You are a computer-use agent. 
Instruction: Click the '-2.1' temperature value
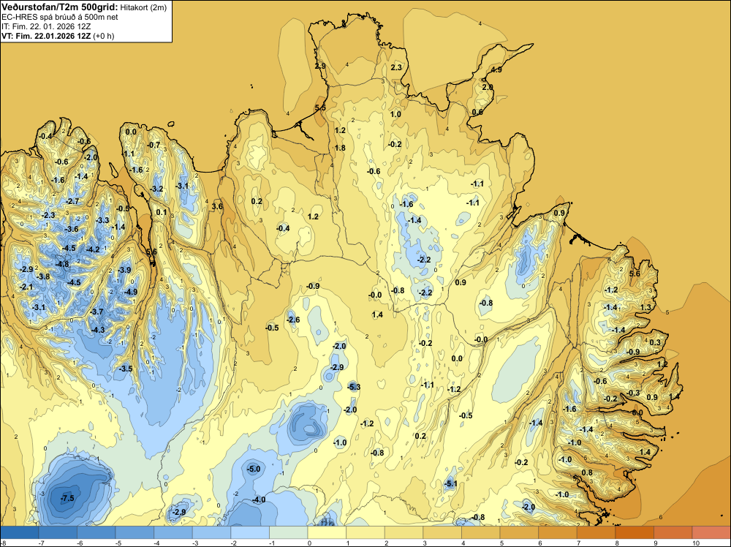(26, 287)
